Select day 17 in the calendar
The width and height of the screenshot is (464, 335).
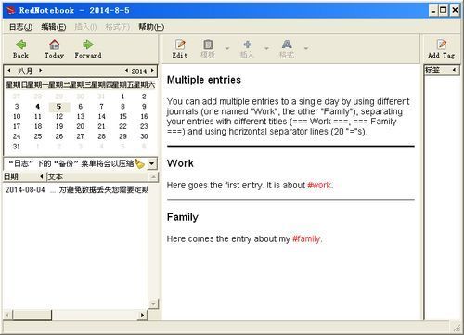(x=17, y=126)
